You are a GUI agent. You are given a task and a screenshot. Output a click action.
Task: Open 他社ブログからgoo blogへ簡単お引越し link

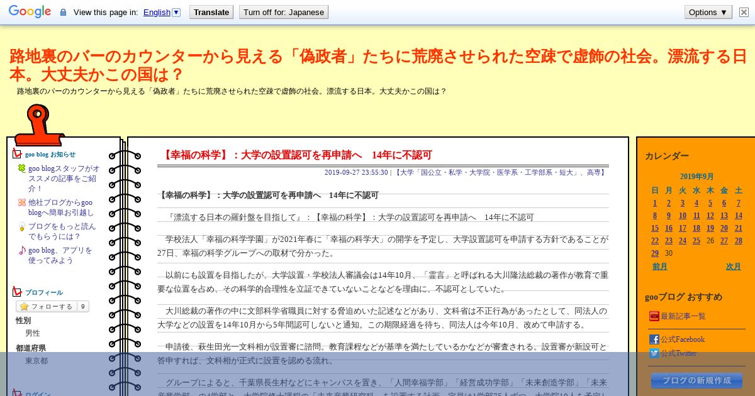pyautogui.click(x=61, y=207)
